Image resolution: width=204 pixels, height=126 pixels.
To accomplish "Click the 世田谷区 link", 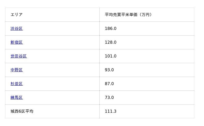I will click(19, 56).
